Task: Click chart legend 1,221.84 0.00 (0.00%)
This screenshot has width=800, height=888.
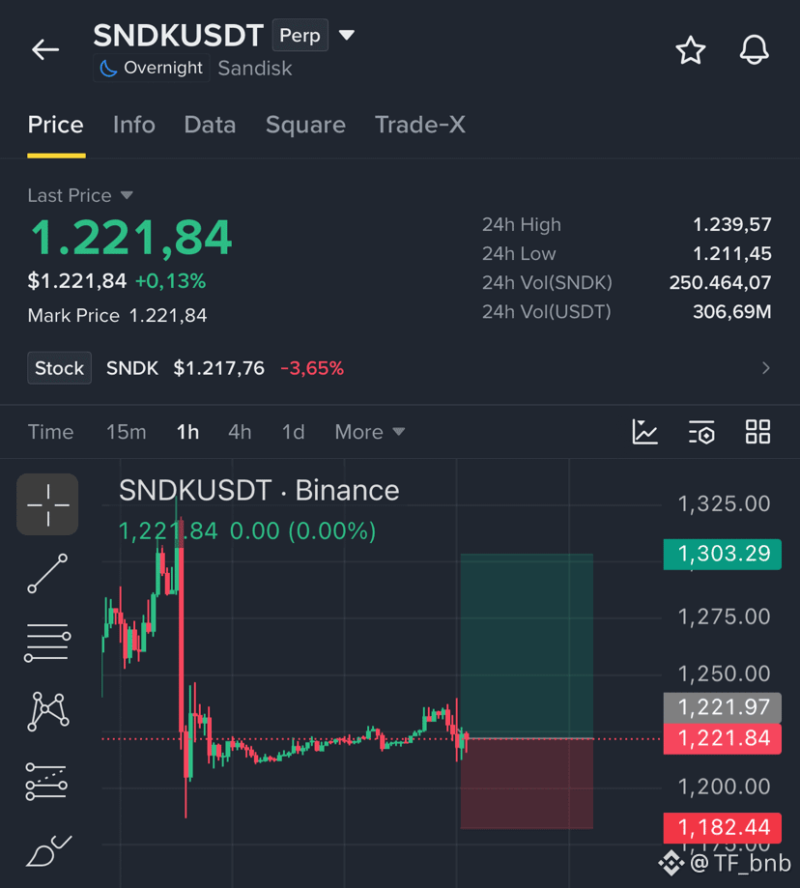Action: [246, 531]
